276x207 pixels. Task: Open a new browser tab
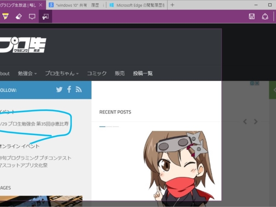point(172,5)
